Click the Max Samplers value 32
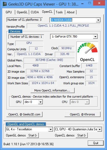 91,71
